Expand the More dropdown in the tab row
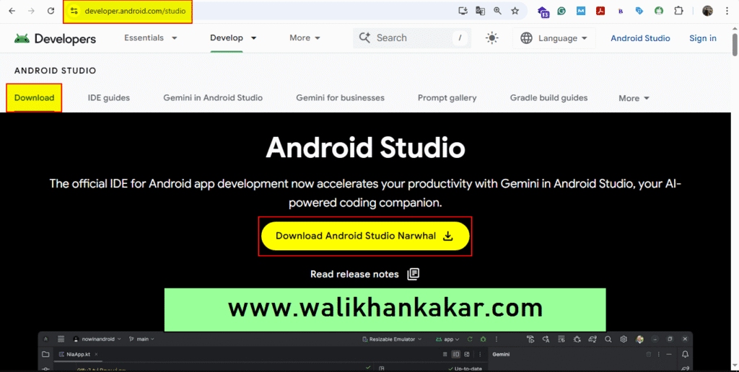 coord(634,98)
